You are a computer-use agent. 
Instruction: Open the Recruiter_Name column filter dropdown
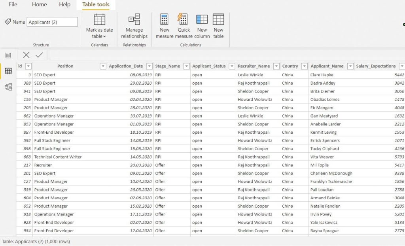(276, 66)
